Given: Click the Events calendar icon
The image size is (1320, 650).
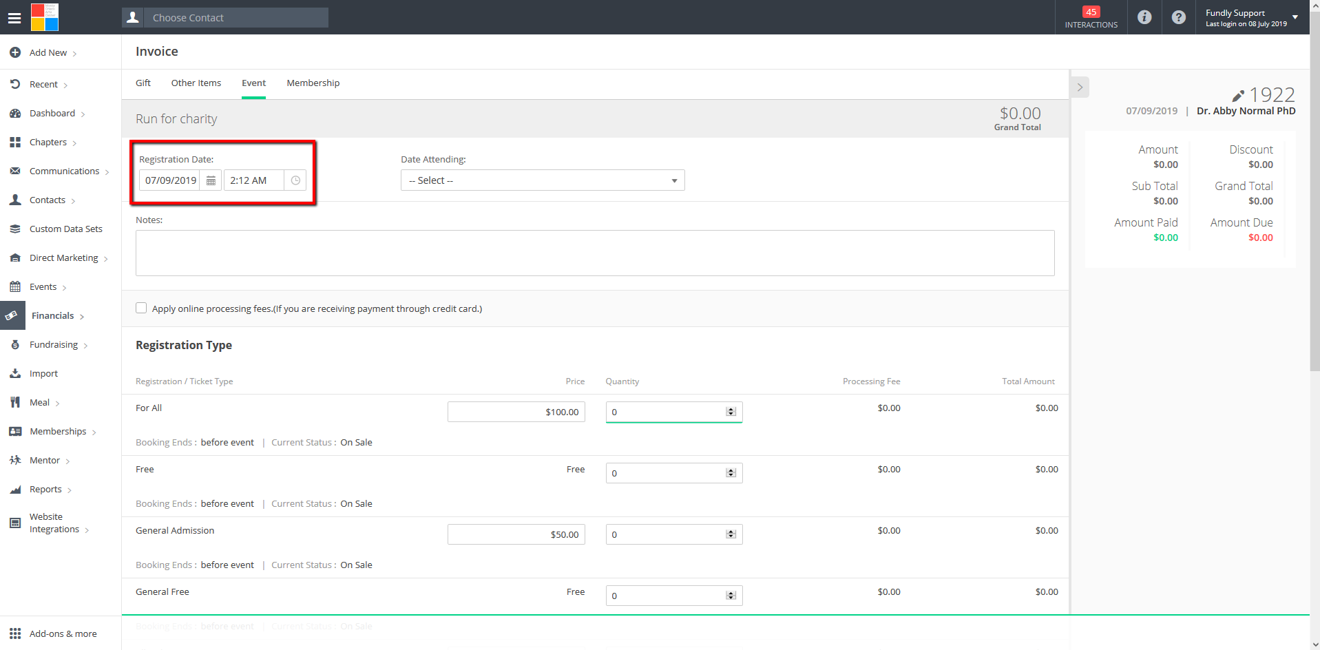Looking at the screenshot, I should tap(15, 286).
